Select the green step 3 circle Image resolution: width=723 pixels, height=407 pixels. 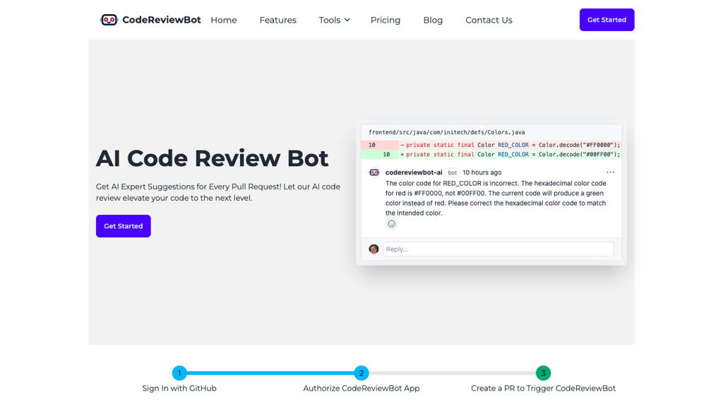point(543,372)
